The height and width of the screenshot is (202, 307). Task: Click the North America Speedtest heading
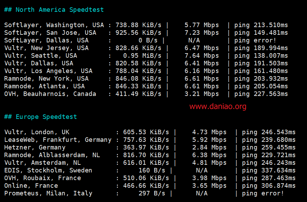(x=54, y=10)
